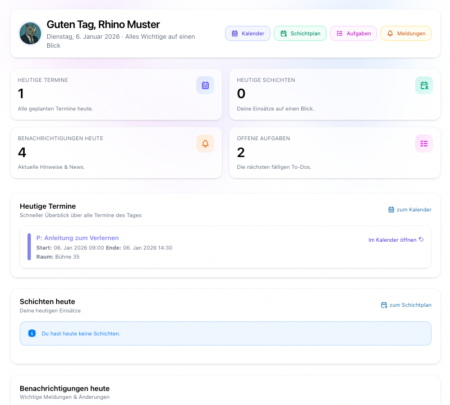Select the Benachrichtigungen heute count of 4

click(22, 152)
